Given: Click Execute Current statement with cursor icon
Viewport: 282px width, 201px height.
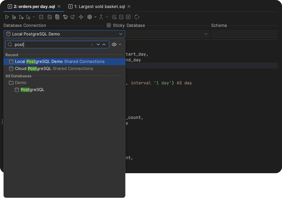Looking at the screenshot, I should coord(14,17).
